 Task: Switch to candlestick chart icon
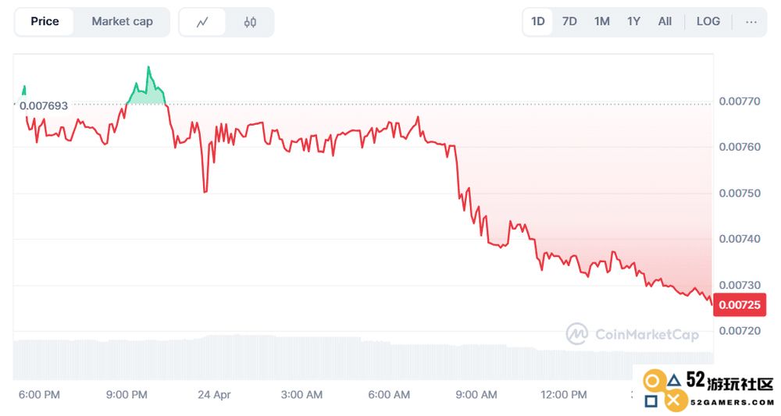click(x=250, y=23)
